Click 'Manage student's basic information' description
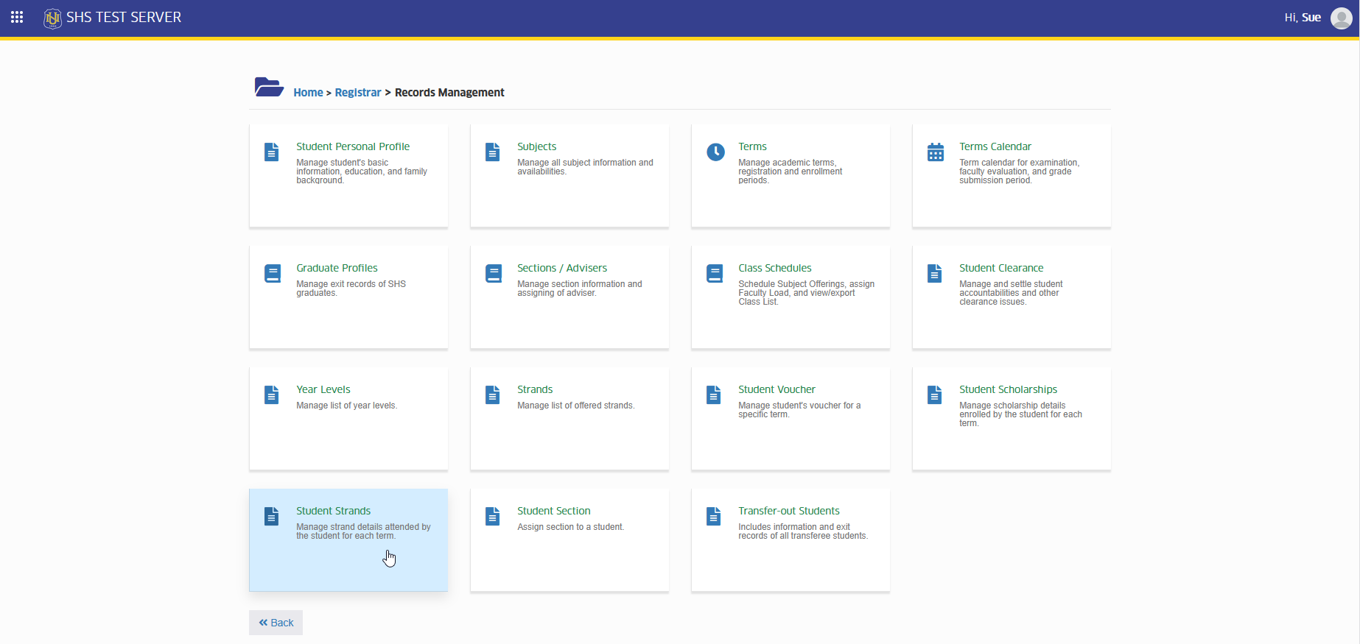The width and height of the screenshot is (1360, 644). (x=362, y=171)
